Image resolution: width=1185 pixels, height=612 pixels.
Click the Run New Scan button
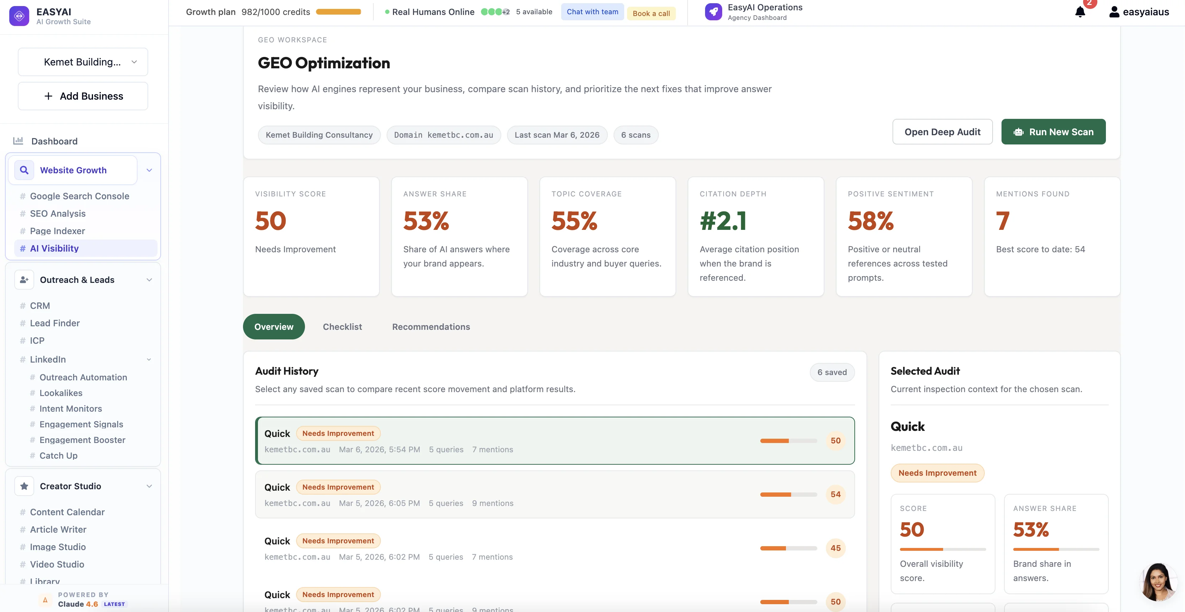coord(1054,132)
